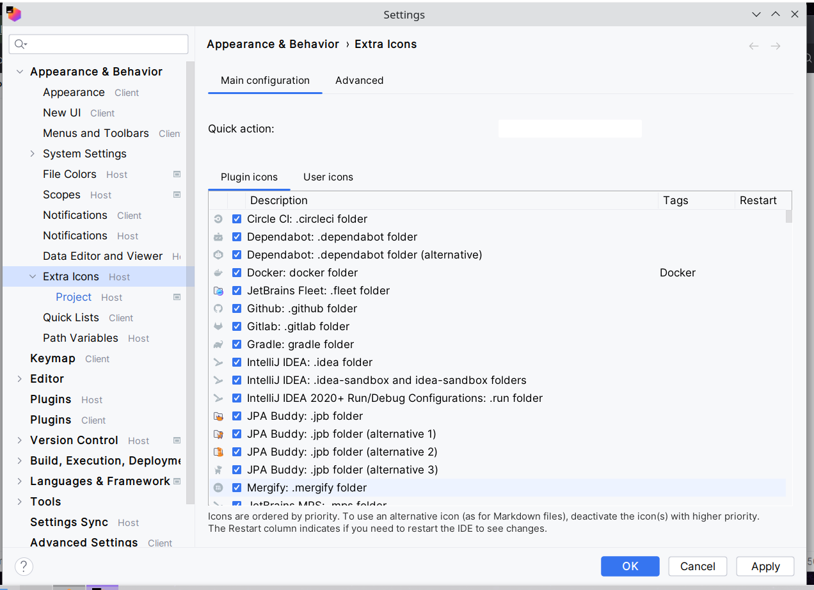Select the Gradle elephant icon
Viewport: 814px width, 590px height.
[x=218, y=344]
